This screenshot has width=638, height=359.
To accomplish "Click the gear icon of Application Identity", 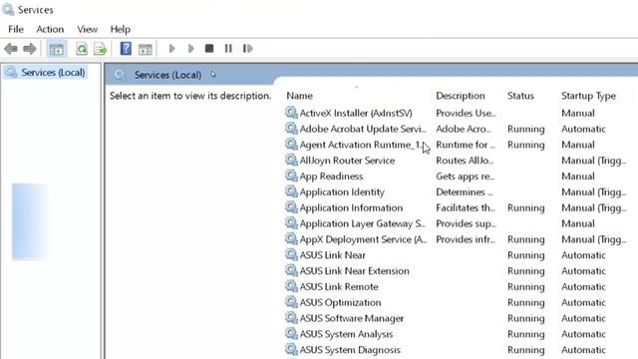I will tap(291, 191).
